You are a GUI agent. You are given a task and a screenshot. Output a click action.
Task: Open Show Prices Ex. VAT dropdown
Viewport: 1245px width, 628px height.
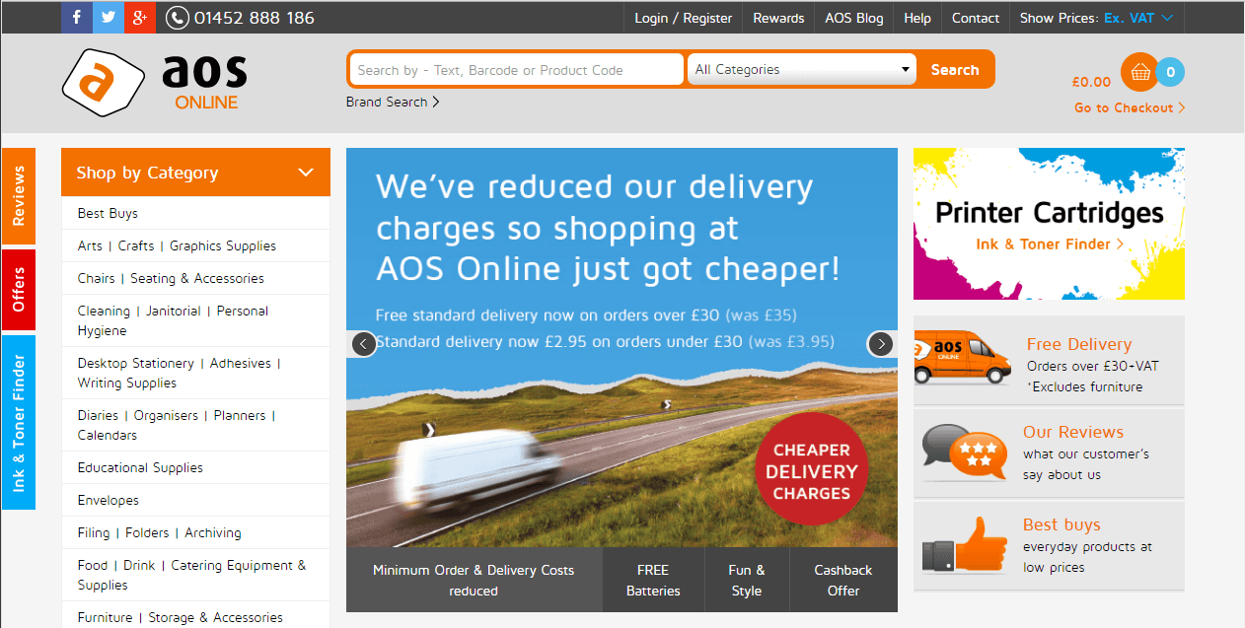(1096, 18)
